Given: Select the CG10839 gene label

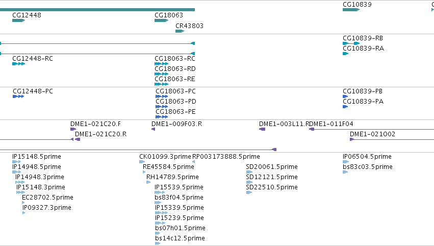Looking at the screenshot, I should pos(357,5).
